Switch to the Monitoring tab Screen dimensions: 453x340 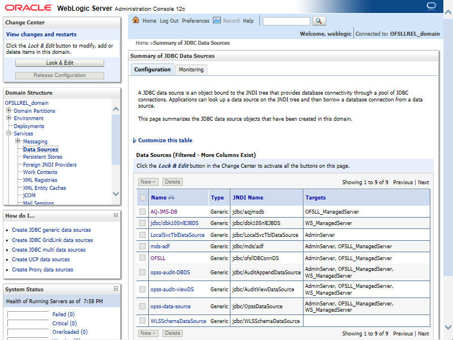pos(191,70)
